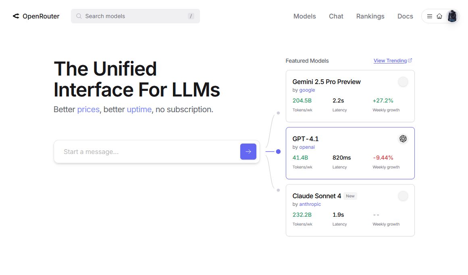Click the Start a message input
This screenshot has width=468, height=275.
tap(157, 152)
